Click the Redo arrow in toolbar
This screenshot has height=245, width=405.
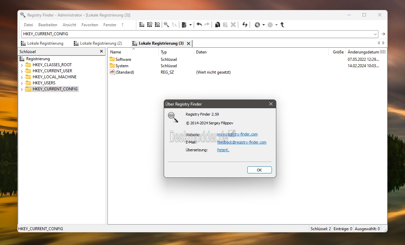point(207,25)
